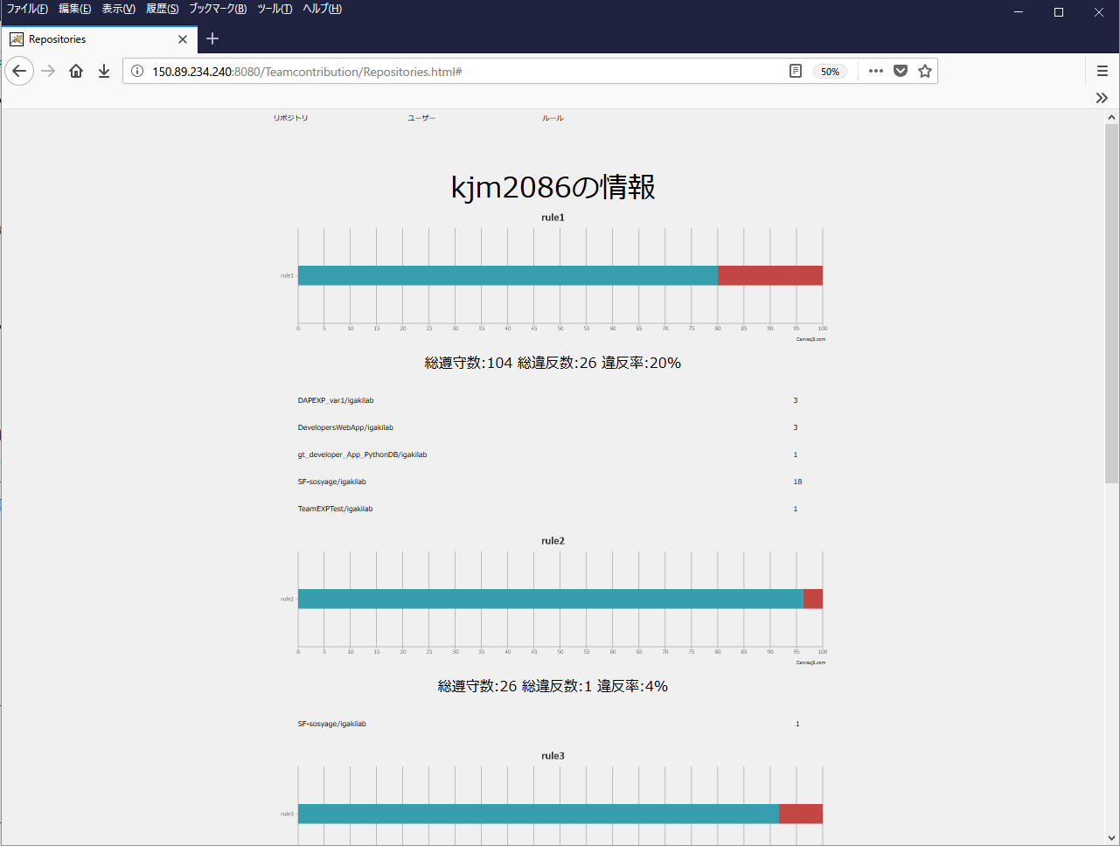Click the kjm2086の情報 heading

(x=553, y=187)
